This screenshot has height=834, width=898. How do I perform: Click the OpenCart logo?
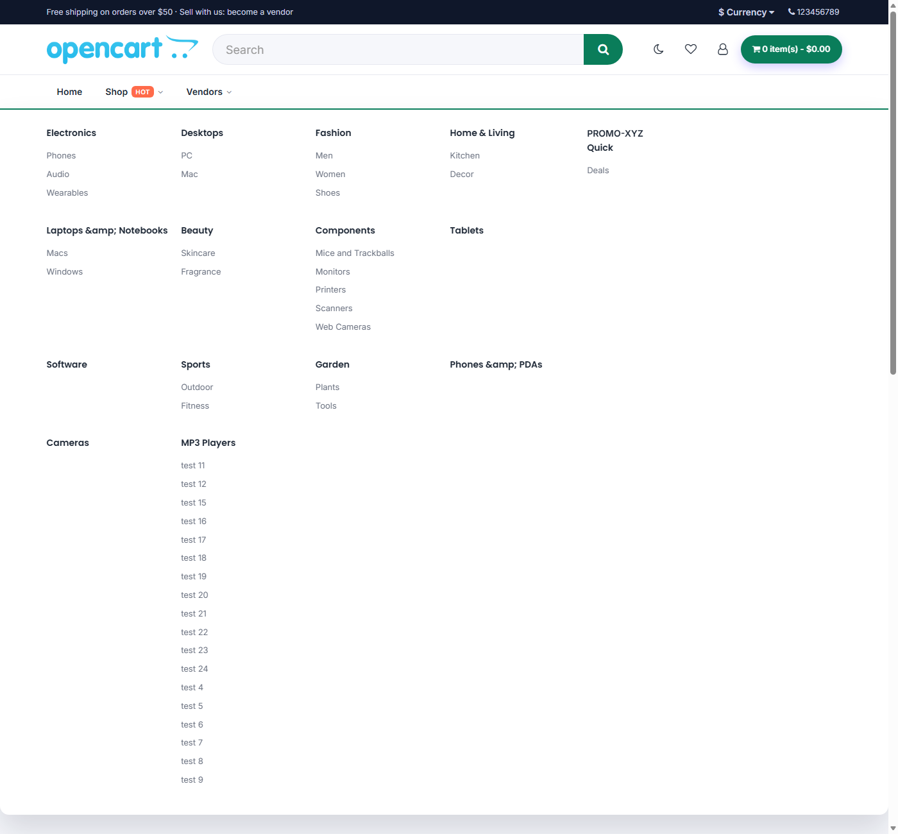pyautogui.click(x=123, y=49)
